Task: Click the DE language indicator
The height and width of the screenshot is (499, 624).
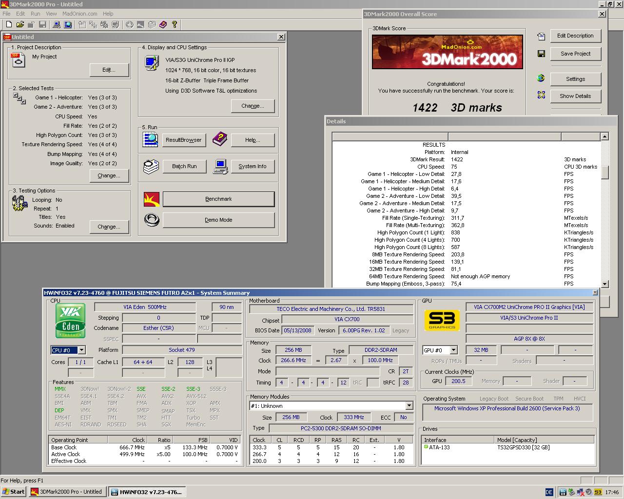Action: click(x=549, y=492)
